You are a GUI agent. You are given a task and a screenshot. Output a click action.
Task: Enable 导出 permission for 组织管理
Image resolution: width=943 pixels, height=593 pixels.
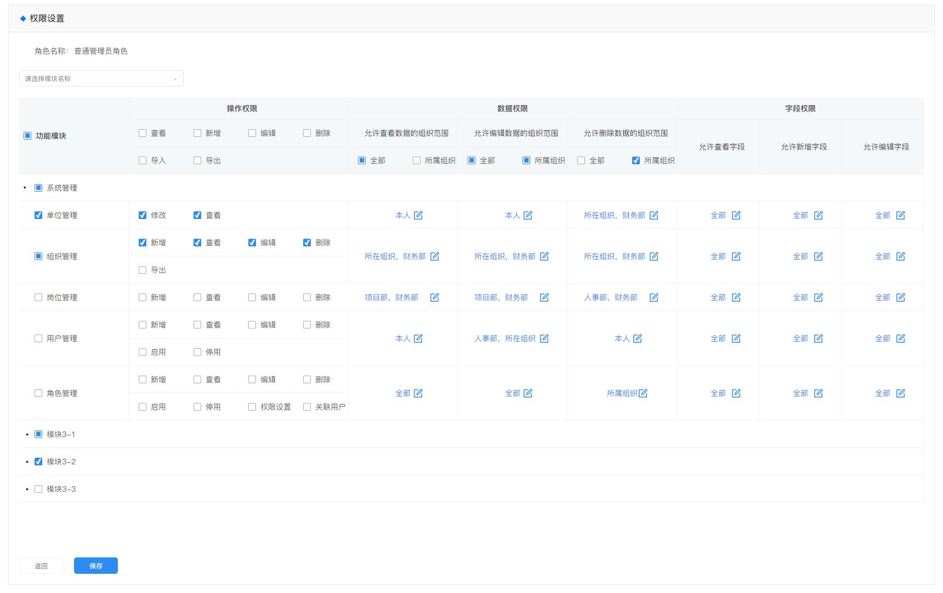click(x=143, y=270)
